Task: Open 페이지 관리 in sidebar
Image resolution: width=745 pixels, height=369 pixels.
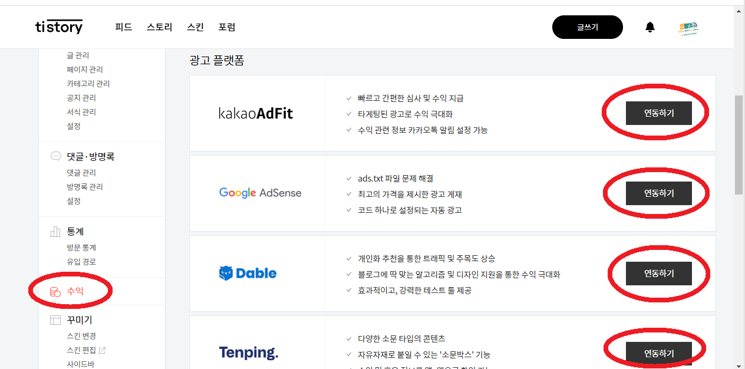Action: coord(85,70)
